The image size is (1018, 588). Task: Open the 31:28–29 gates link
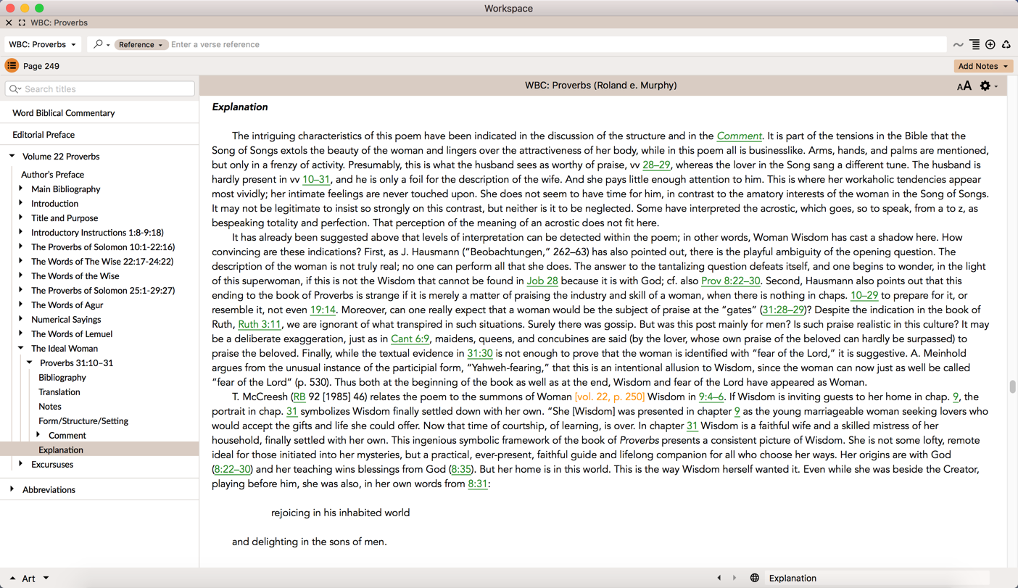pyautogui.click(x=783, y=310)
